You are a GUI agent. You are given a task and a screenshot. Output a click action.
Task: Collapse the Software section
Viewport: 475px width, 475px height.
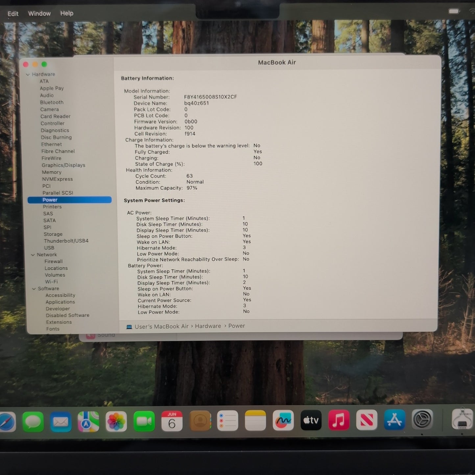pos(34,289)
